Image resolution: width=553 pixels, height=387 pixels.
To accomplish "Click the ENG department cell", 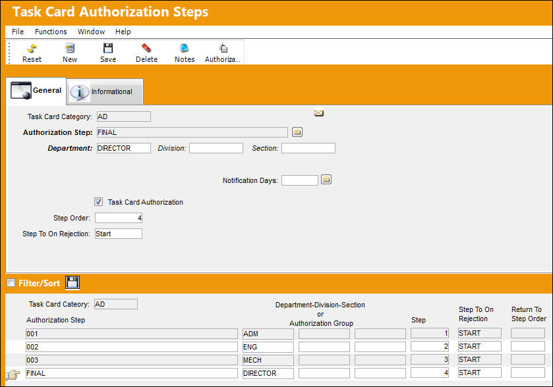I will [x=268, y=347].
